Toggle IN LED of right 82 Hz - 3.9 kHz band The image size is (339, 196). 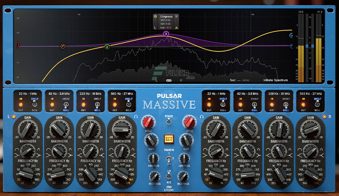click(240, 104)
